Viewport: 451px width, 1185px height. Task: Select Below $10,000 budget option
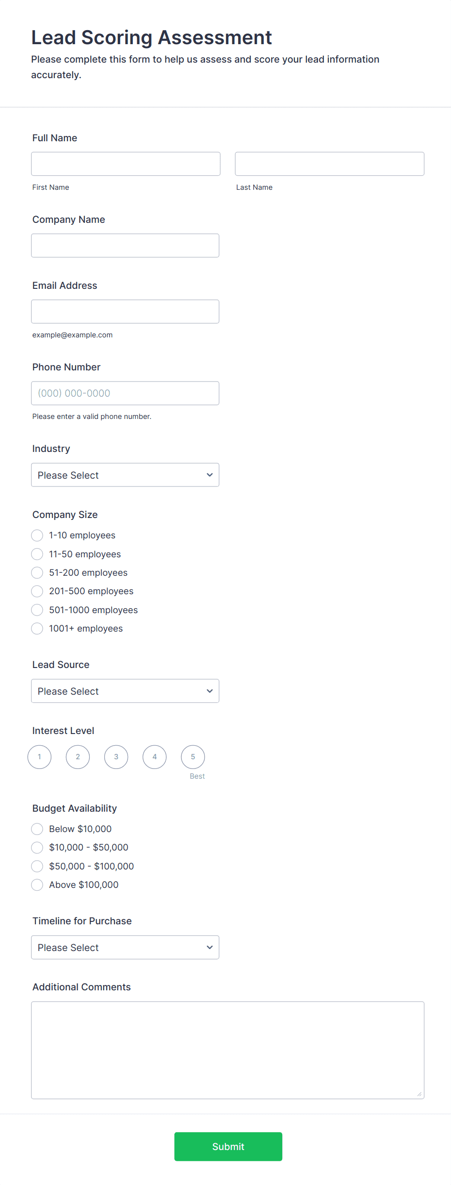pyautogui.click(x=37, y=829)
